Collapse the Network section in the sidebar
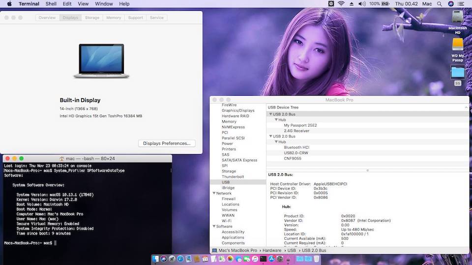Image resolution: width=472 pixels, height=265 pixels. [x=214, y=193]
